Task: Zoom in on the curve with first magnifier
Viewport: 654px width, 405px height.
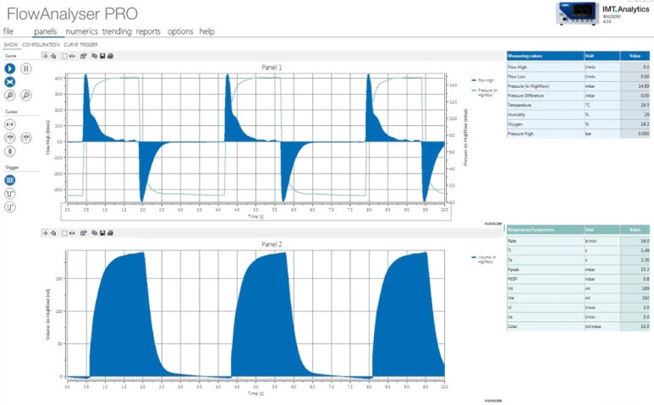Action: [x=10, y=96]
